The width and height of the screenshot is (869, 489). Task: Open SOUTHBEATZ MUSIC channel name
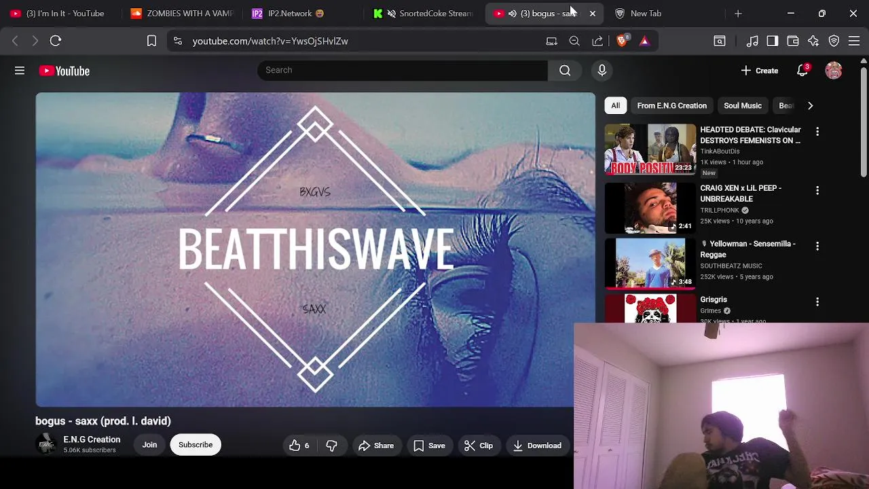(x=731, y=266)
